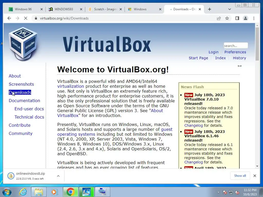This screenshot has width=263, height=197.
Task: Open the Windows Start menu
Action: [7, 192]
